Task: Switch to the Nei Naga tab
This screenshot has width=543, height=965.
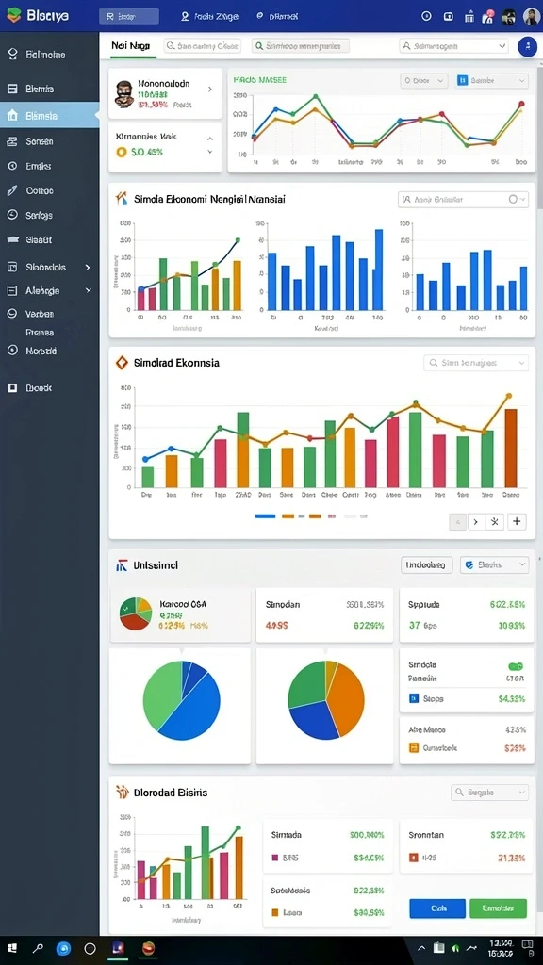Action: (130, 45)
